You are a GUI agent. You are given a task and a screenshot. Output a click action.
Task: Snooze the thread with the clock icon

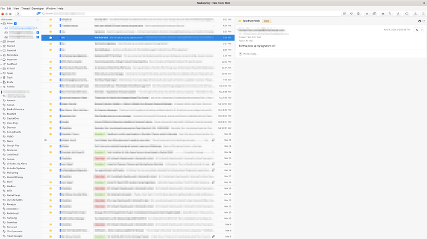407,14
